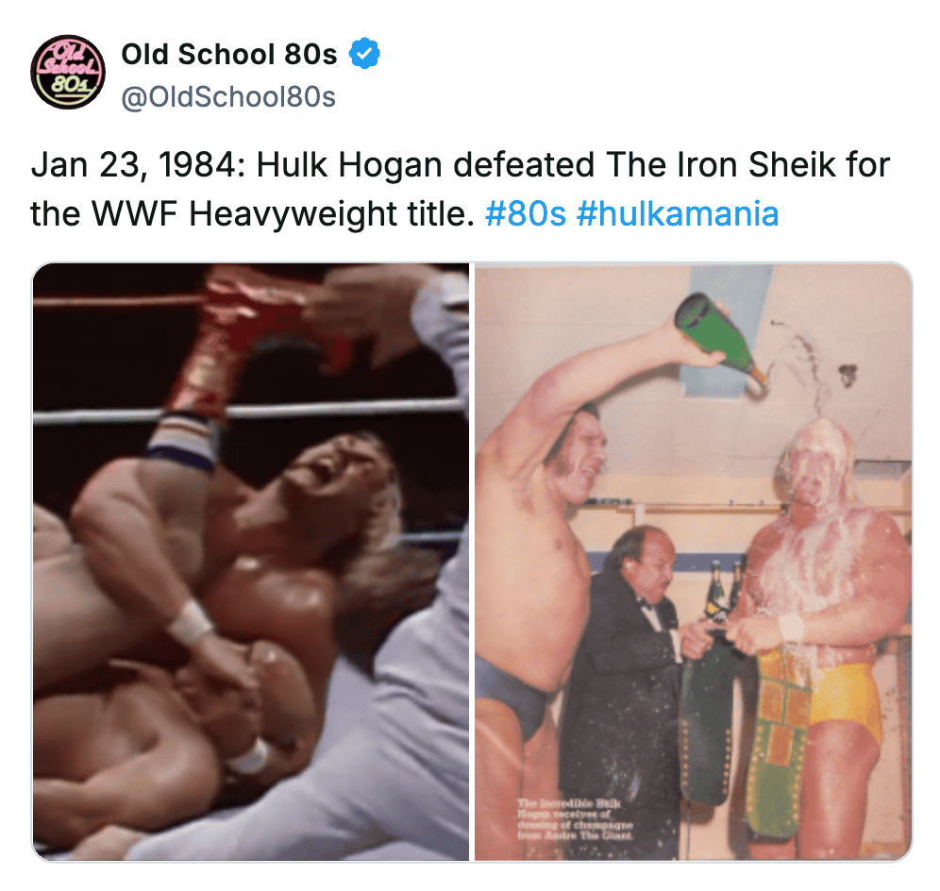Click "The Iron Sheik" in the tweet text
Image resolution: width=940 pixels, height=891 pixels.
(x=720, y=164)
